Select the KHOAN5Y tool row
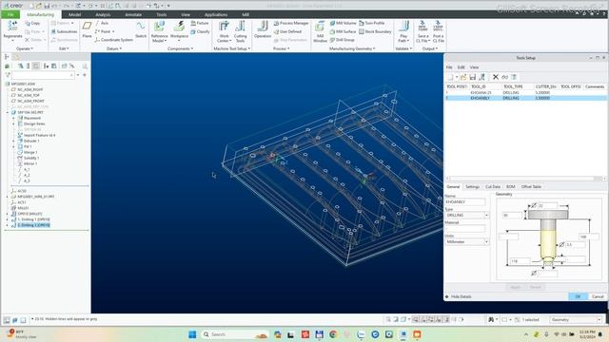 point(525,98)
